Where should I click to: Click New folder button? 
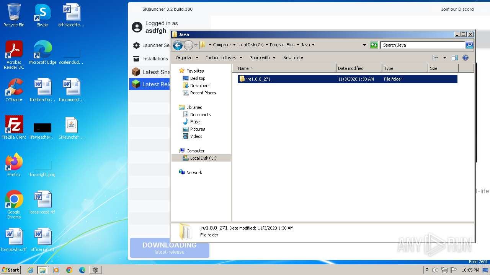[293, 58]
